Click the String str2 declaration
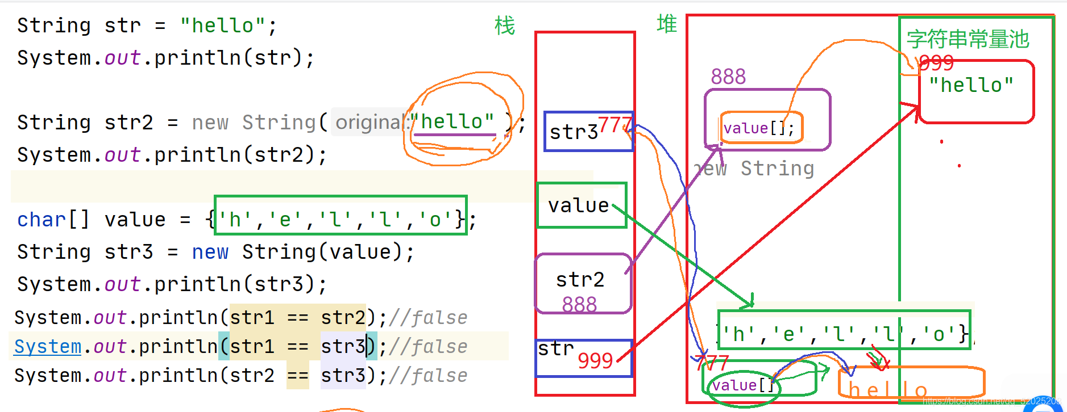1067x412 pixels. [271, 122]
